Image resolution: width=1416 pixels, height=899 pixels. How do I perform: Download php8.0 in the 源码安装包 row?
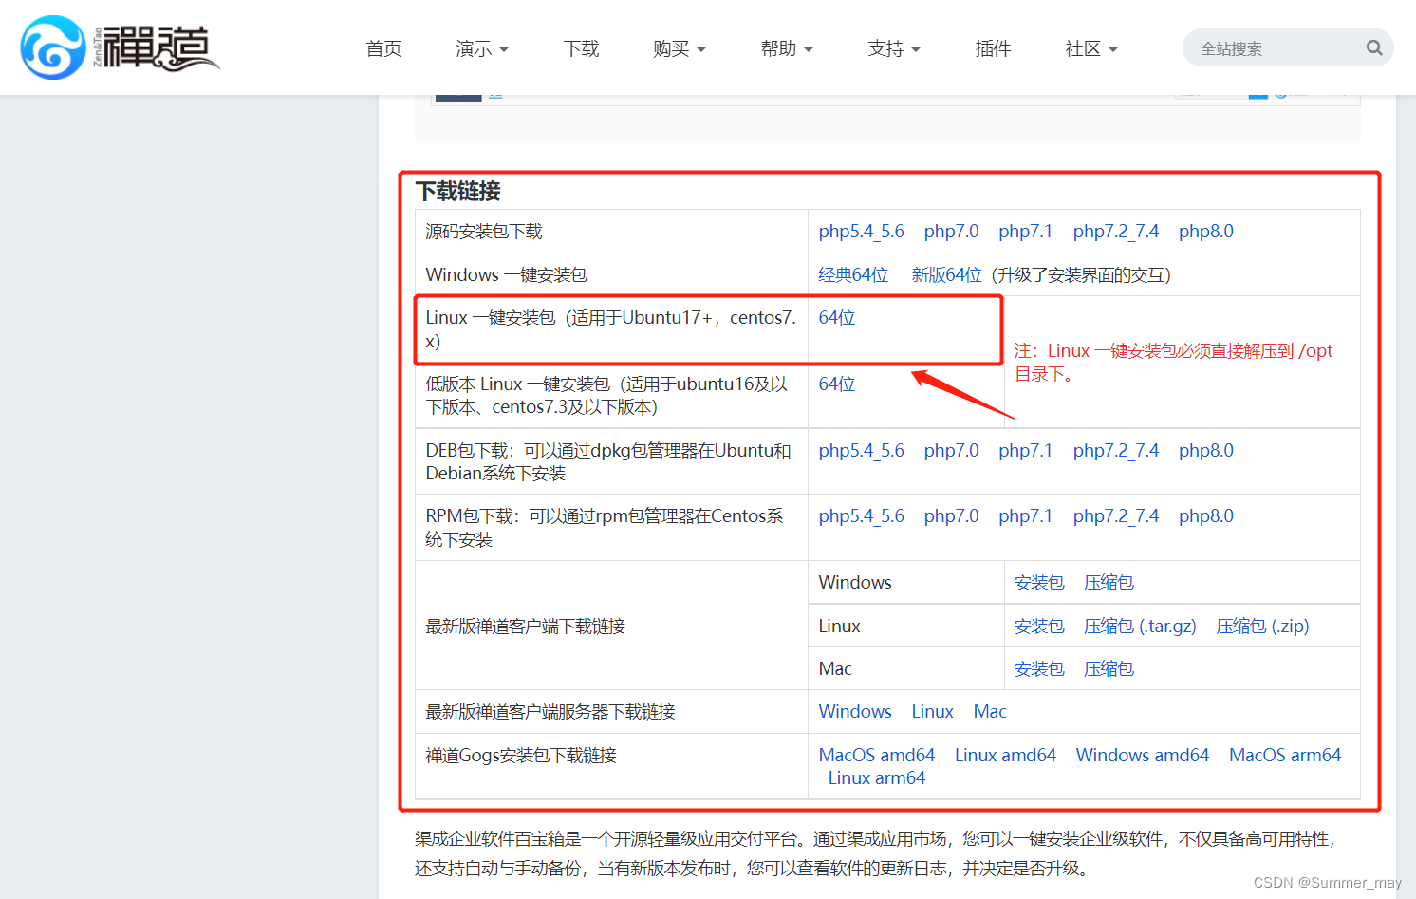coord(1206,232)
